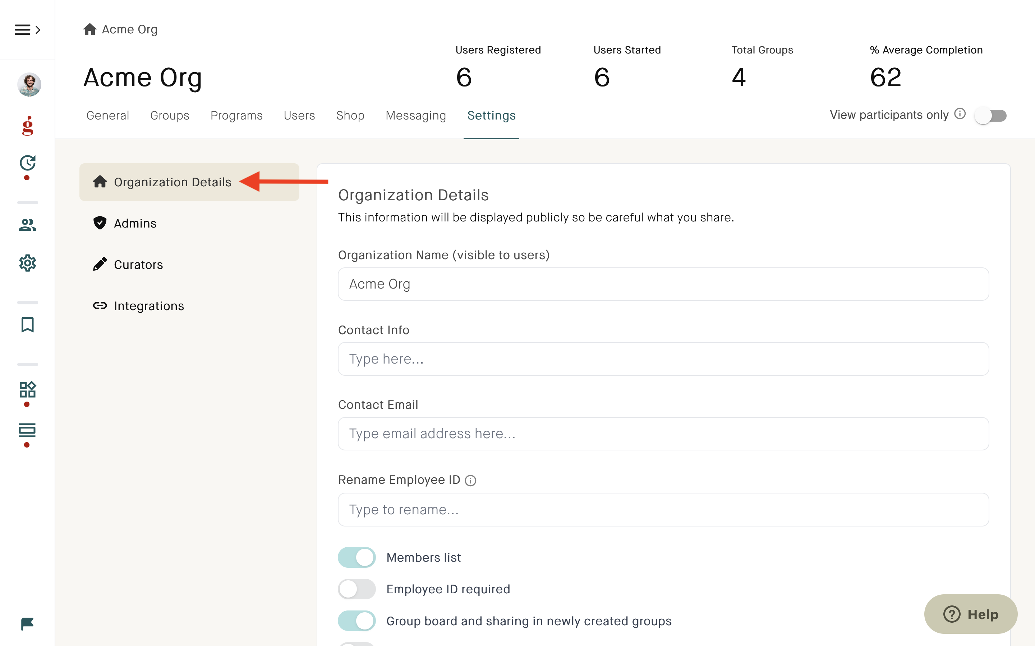This screenshot has height=646, width=1035.
Task: Enable the Employee ID required switch
Action: [x=357, y=589]
